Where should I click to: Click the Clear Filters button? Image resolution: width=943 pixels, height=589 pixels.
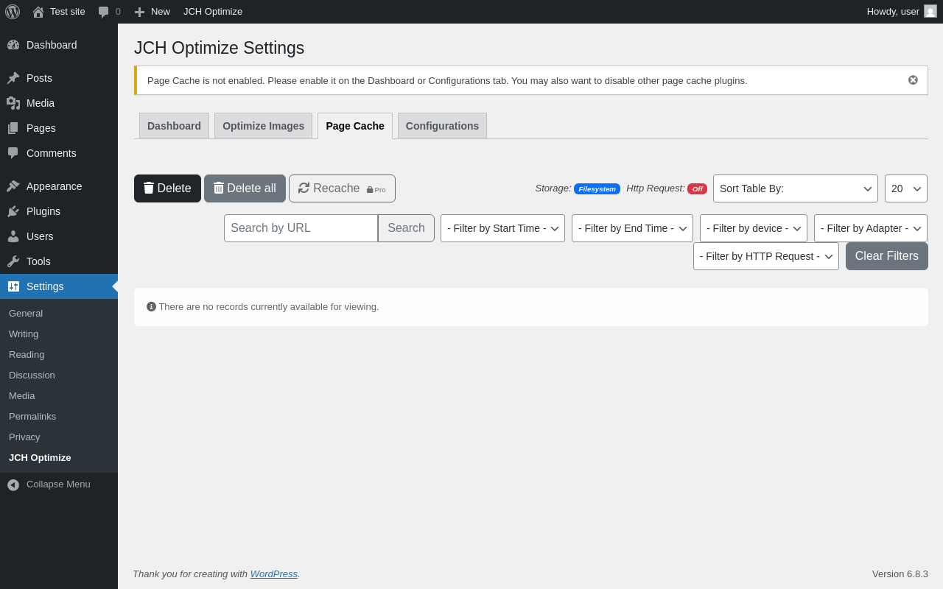pos(887,256)
